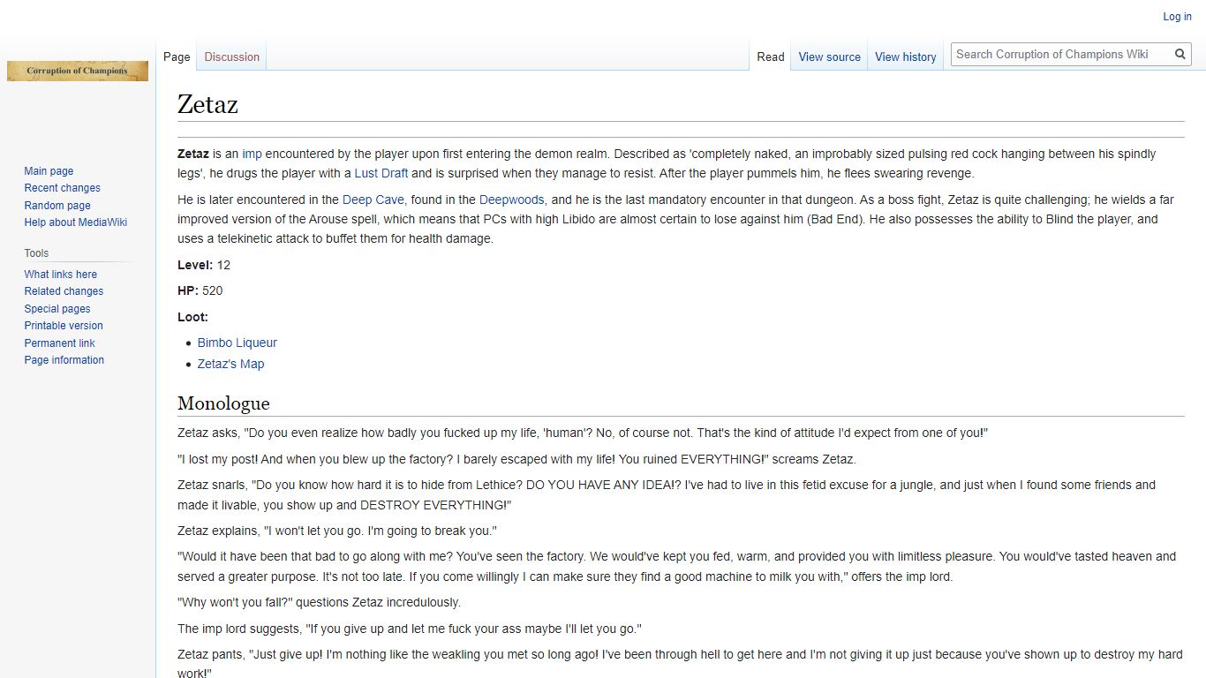Image resolution: width=1206 pixels, height=678 pixels.
Task: Click the Monologue section heading
Action: [223, 403]
